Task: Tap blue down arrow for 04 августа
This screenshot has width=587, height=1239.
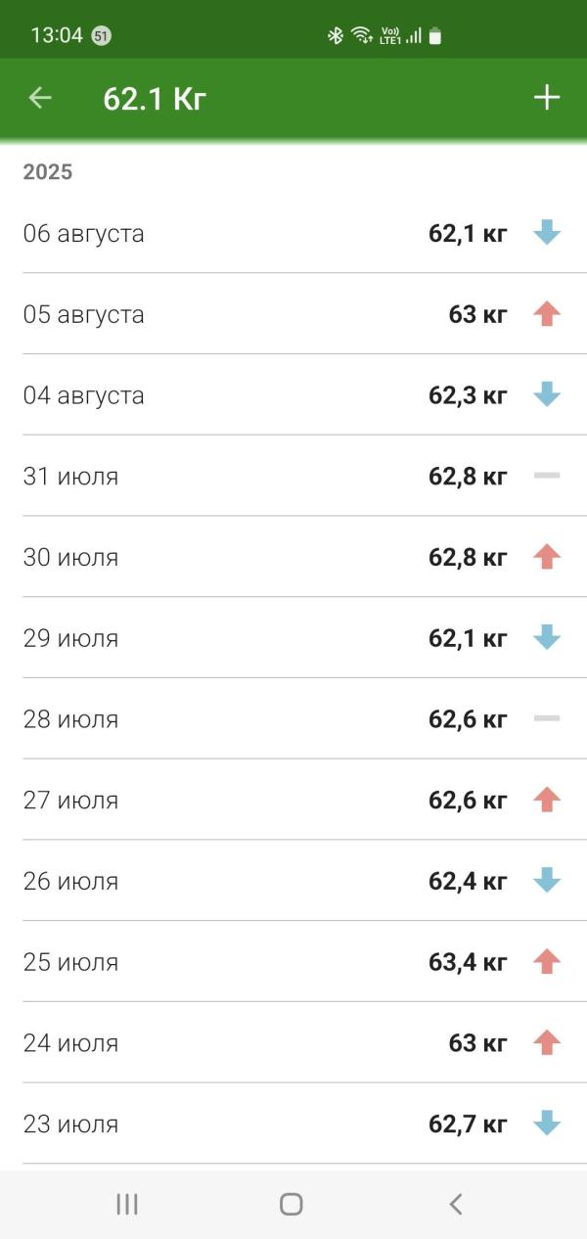Action: click(547, 395)
